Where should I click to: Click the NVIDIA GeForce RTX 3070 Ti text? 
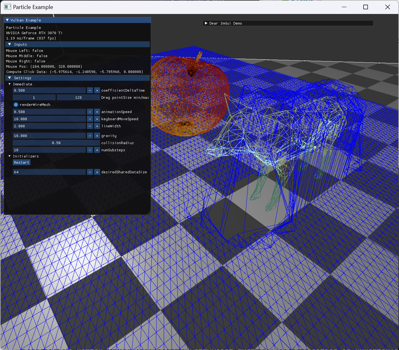coord(34,33)
